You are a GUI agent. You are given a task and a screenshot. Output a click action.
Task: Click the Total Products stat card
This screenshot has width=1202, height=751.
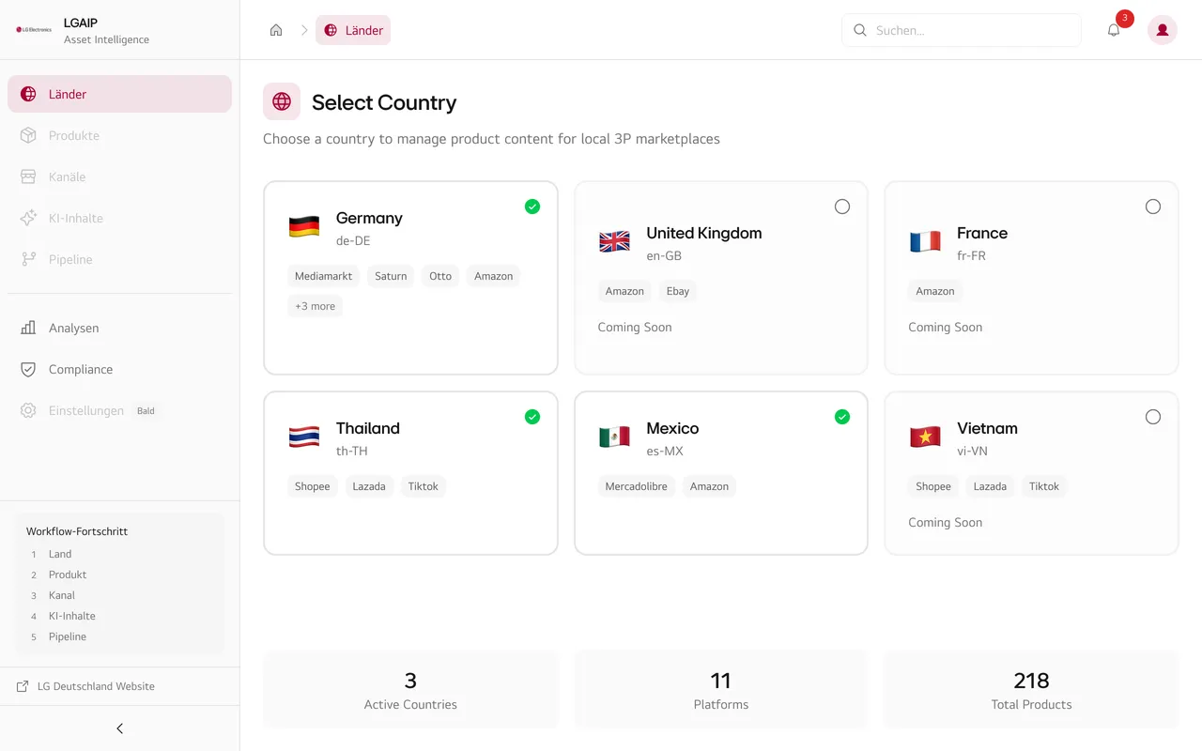pyautogui.click(x=1031, y=689)
